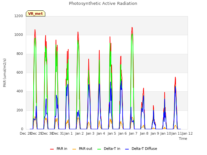Click the Time axis label

pyautogui.click(x=183, y=139)
